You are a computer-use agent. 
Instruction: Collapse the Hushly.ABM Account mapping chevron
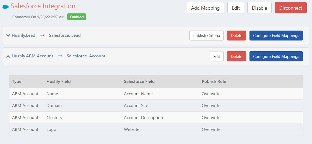[8, 56]
